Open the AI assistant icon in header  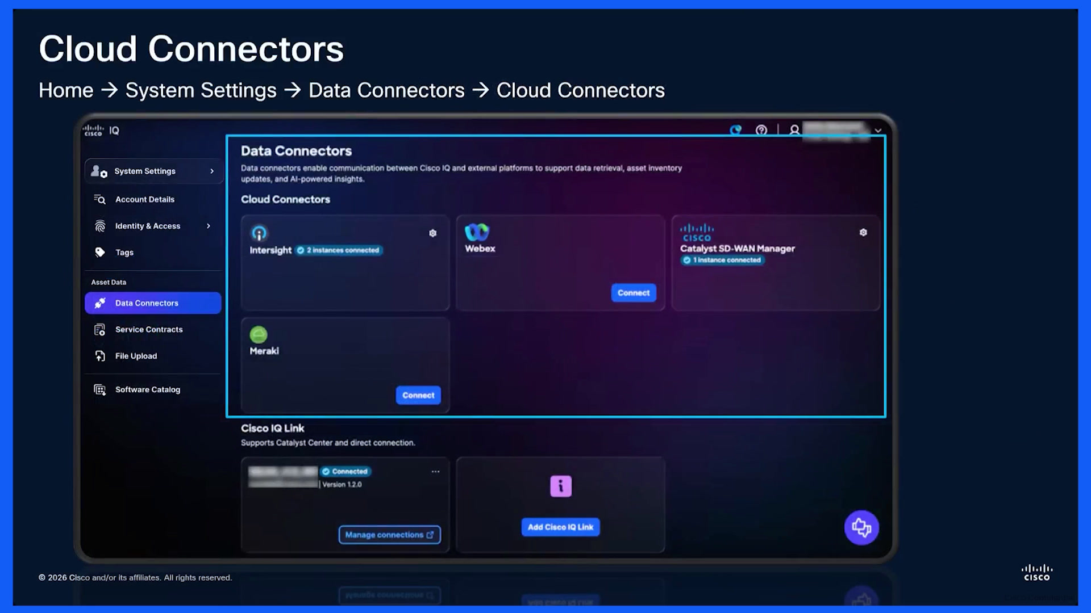(736, 130)
